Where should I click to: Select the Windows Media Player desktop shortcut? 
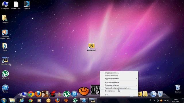[5, 34]
